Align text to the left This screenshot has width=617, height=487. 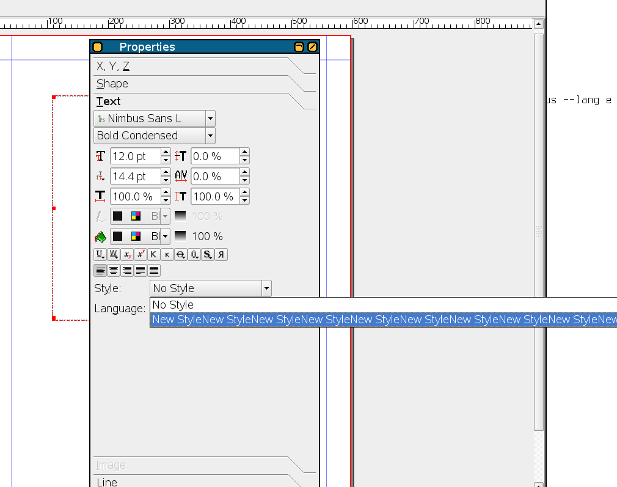100,270
